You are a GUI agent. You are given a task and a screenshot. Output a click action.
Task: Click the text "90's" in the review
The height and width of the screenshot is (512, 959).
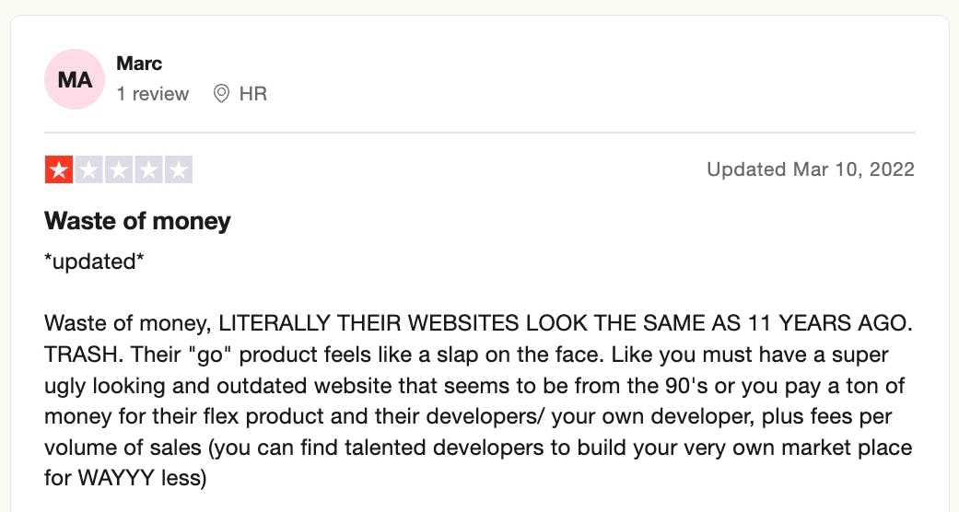click(634, 387)
